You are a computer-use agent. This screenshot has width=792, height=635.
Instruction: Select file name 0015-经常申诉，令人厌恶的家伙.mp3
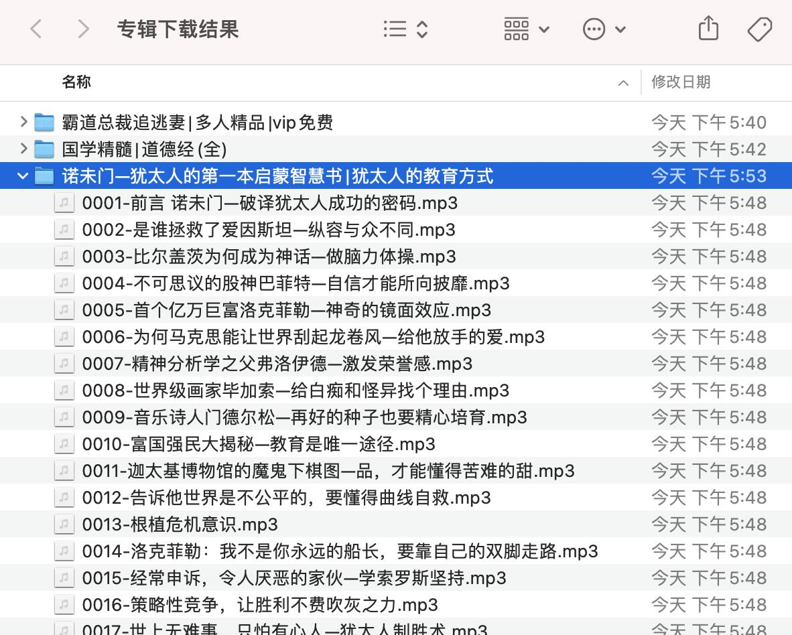[294, 577]
